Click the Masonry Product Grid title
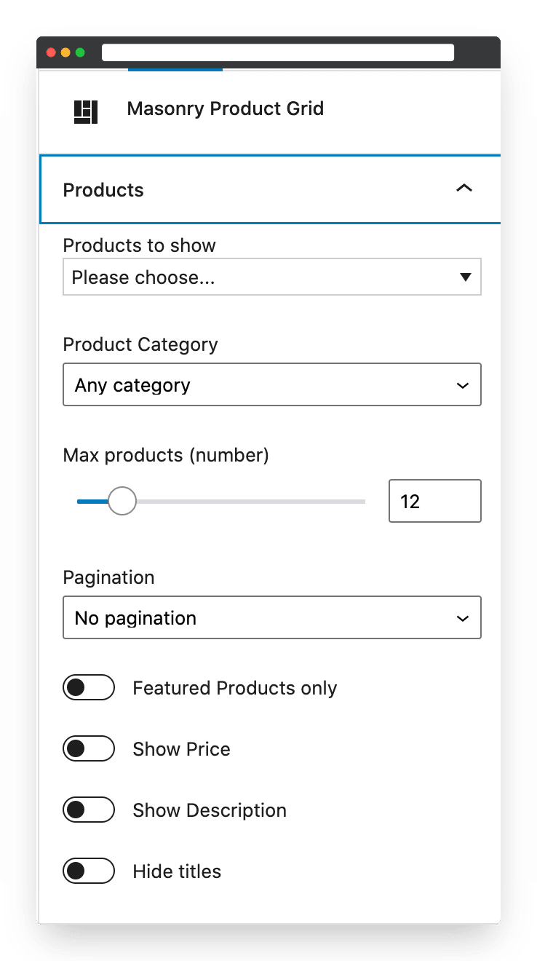The height and width of the screenshot is (961, 537). [226, 109]
